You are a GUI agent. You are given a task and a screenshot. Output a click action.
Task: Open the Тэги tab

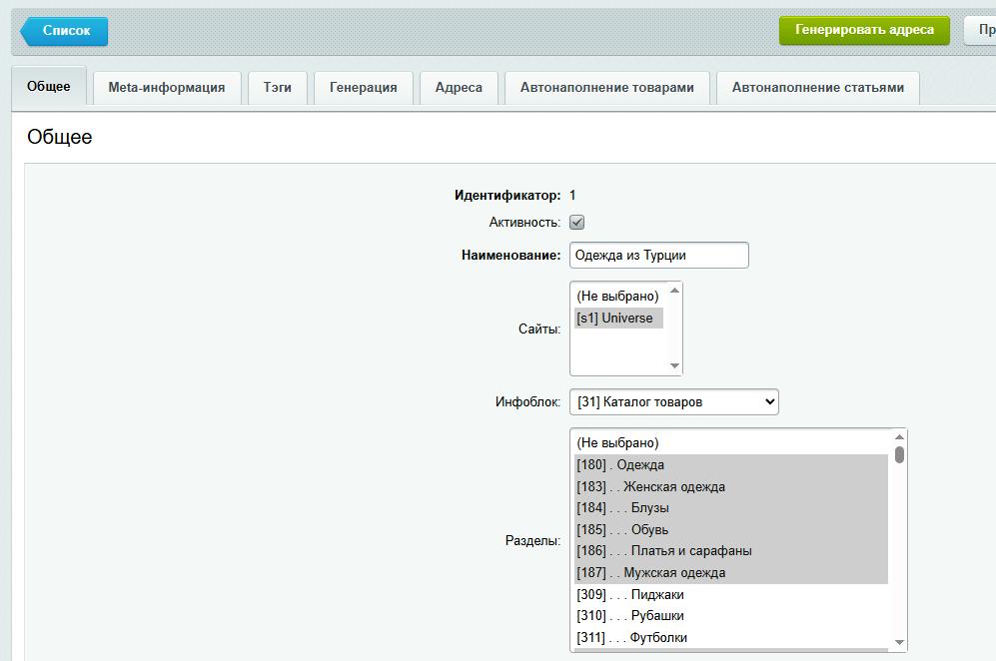coord(278,88)
